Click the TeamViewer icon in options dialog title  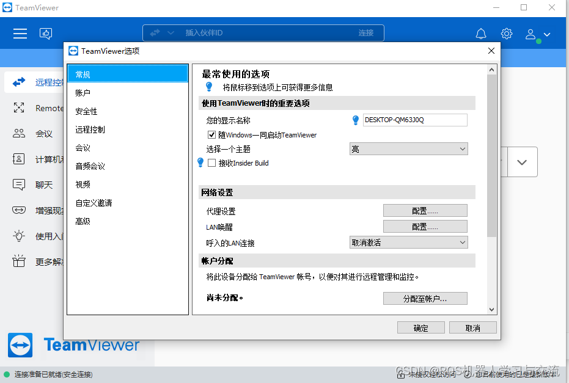tap(73, 51)
